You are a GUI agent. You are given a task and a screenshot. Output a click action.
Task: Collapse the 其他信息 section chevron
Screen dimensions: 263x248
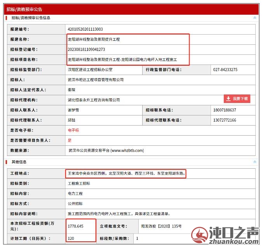click(255, 162)
